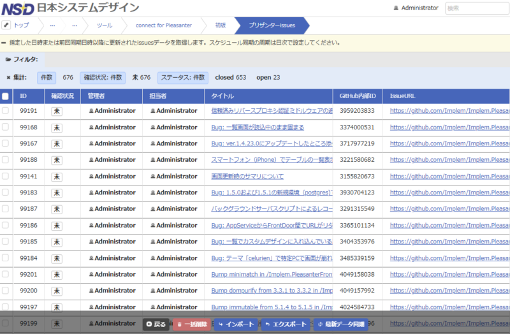Image resolution: width=510 pixels, height=334 pixels.
Task: Click the person icon for 管理者 in row 99168
Action: [91, 127]
